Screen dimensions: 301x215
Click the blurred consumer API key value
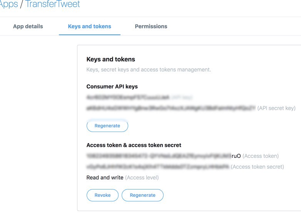tap(129, 97)
